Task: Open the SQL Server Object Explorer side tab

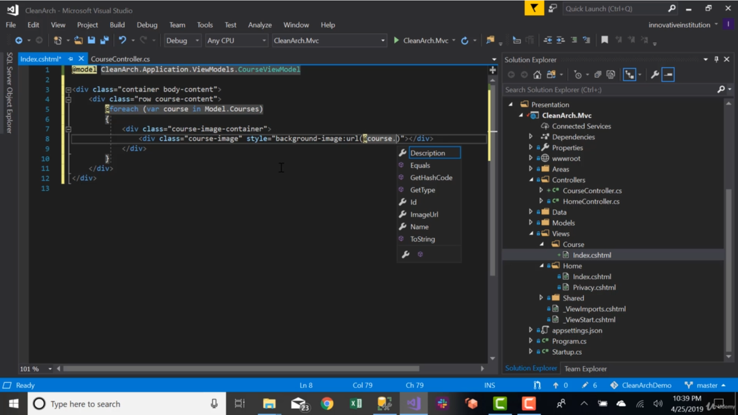Action: pyautogui.click(x=9, y=92)
